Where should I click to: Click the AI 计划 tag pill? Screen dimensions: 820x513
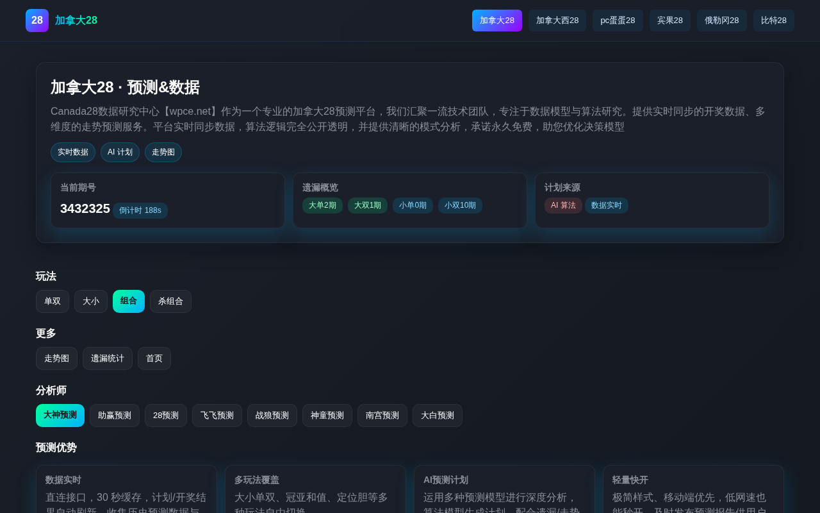point(120,152)
